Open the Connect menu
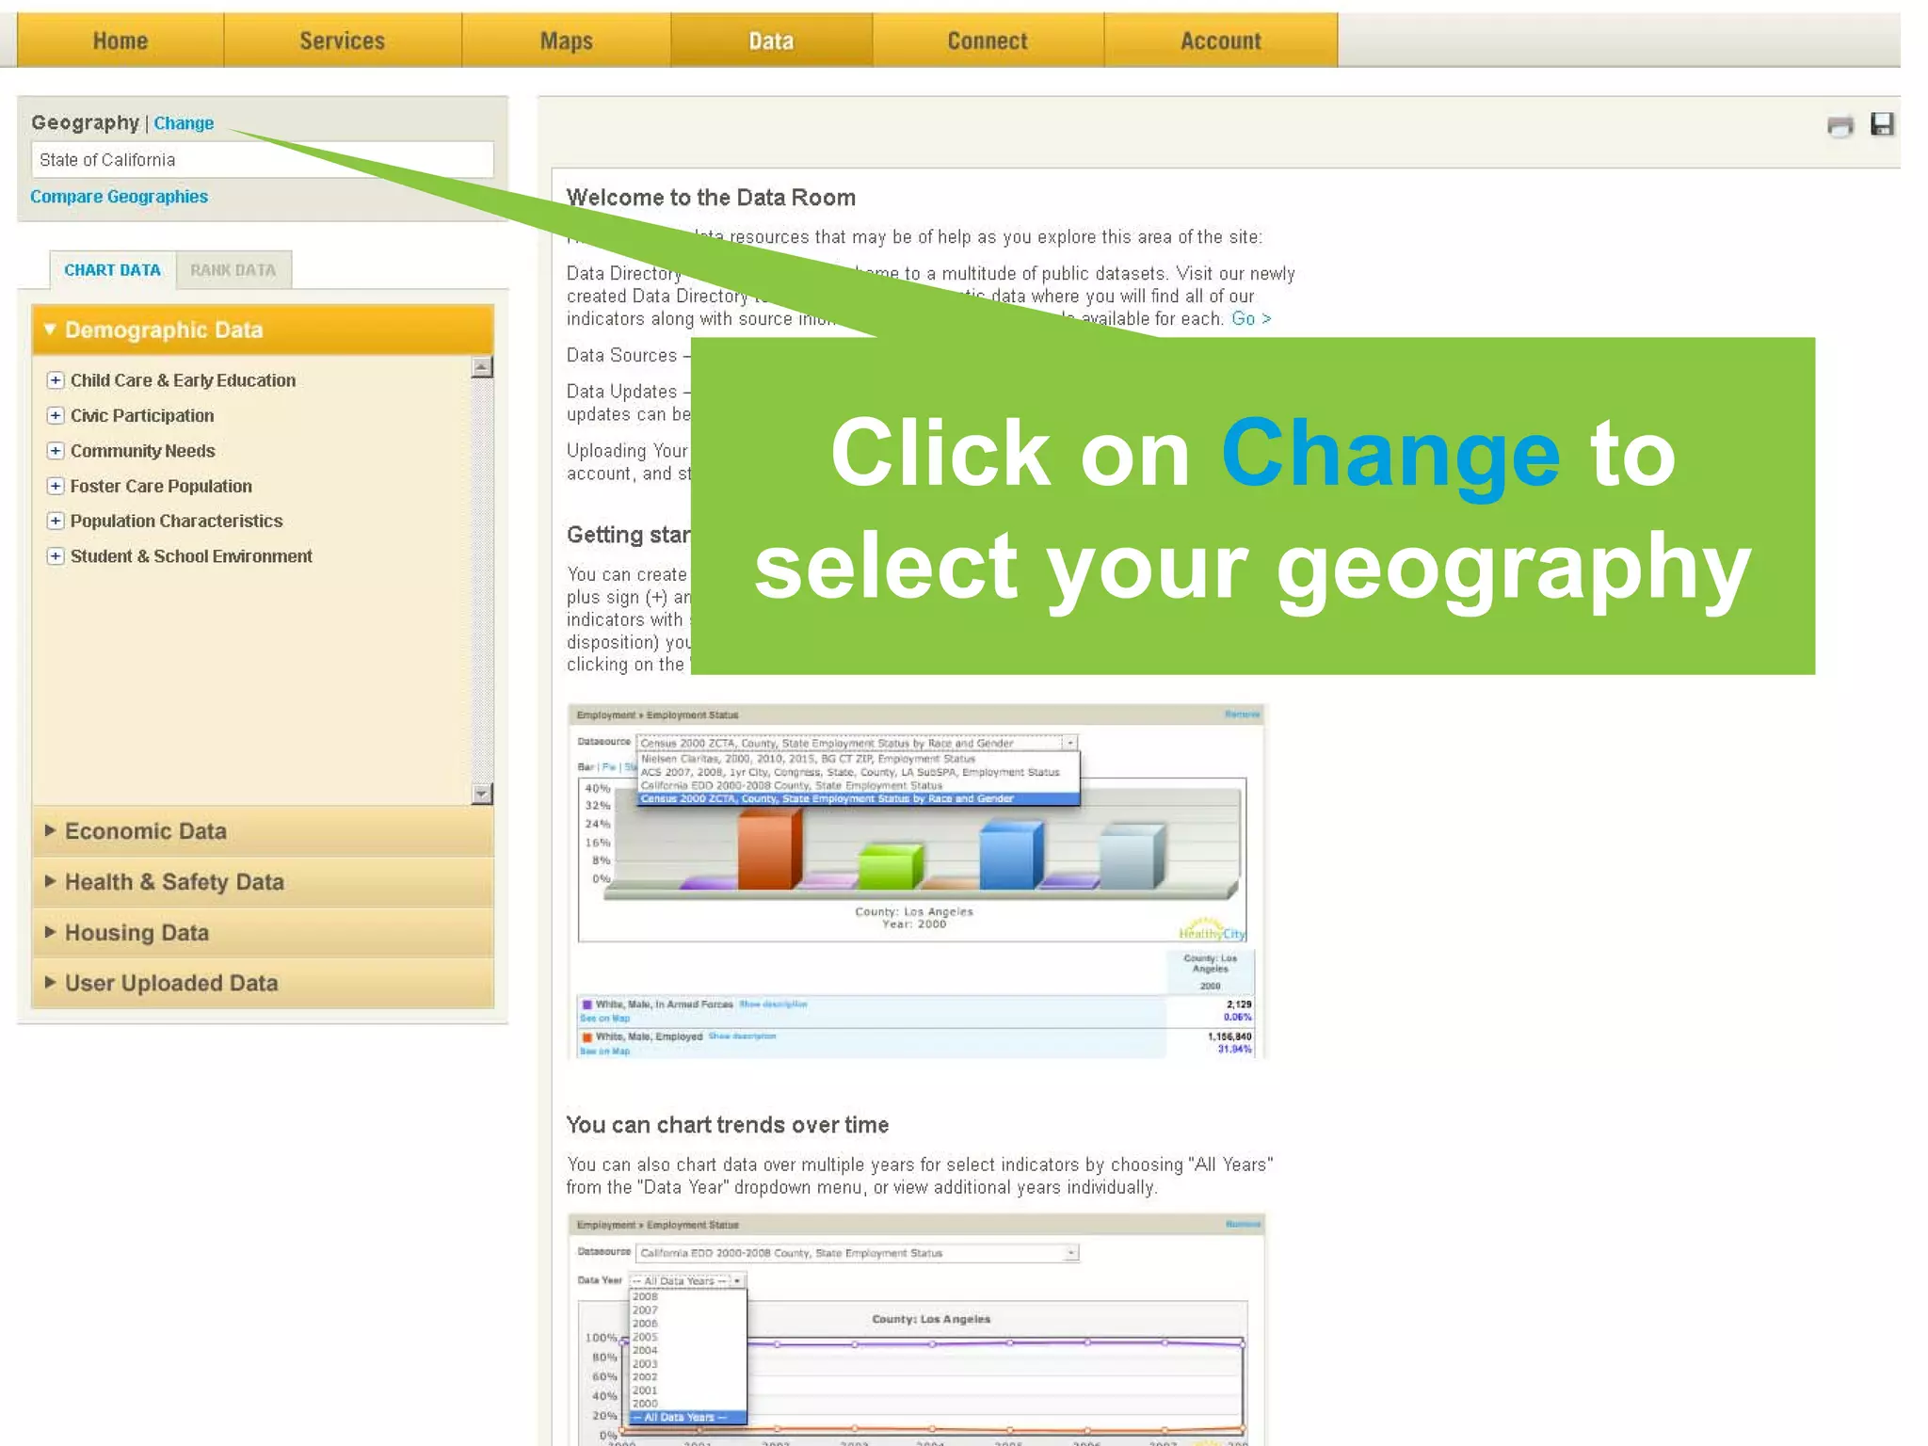This screenshot has width=1928, height=1446. [988, 40]
